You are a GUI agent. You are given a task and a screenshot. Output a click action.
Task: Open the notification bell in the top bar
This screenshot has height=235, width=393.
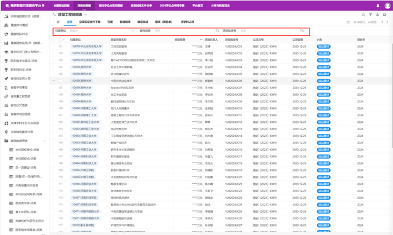click(378, 5)
